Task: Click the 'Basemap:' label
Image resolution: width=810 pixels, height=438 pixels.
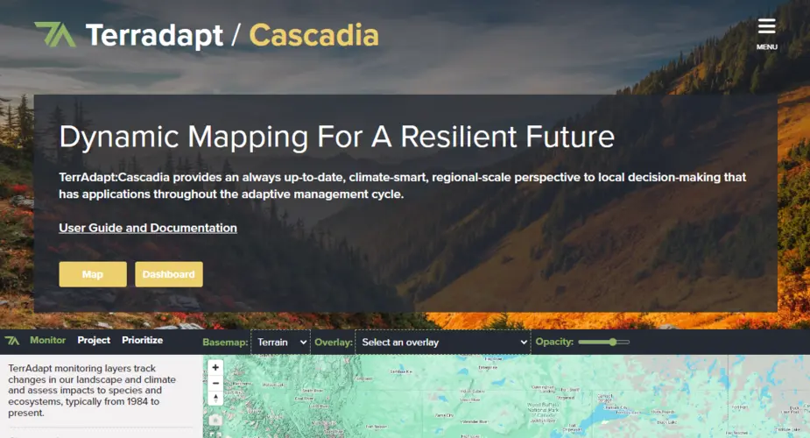Action: [x=225, y=342]
